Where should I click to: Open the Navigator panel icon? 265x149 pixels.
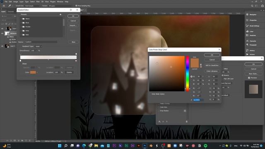coord(247,14)
